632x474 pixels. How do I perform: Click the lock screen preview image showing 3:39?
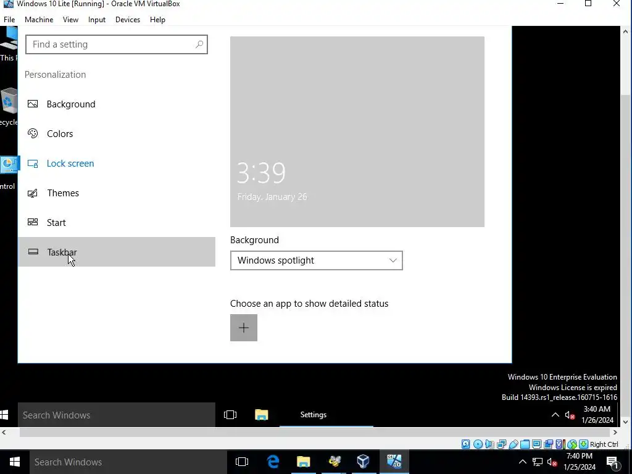tap(357, 132)
